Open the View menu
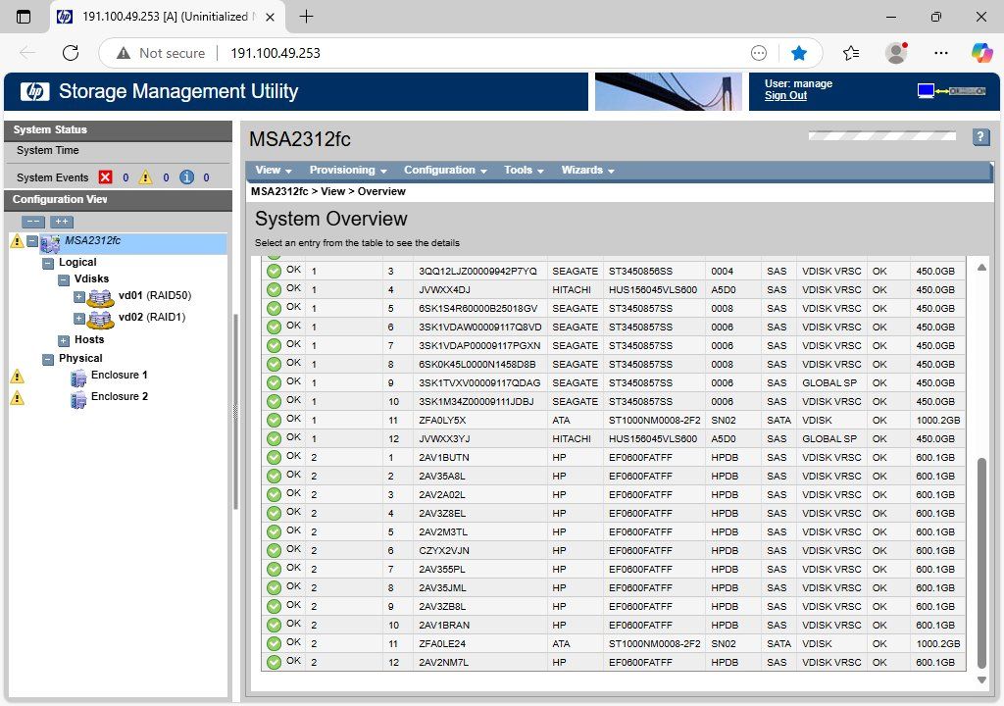This screenshot has height=706, width=1004. pos(274,171)
